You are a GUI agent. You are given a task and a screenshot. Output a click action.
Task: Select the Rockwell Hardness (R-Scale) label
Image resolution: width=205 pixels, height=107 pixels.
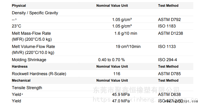point(39,74)
